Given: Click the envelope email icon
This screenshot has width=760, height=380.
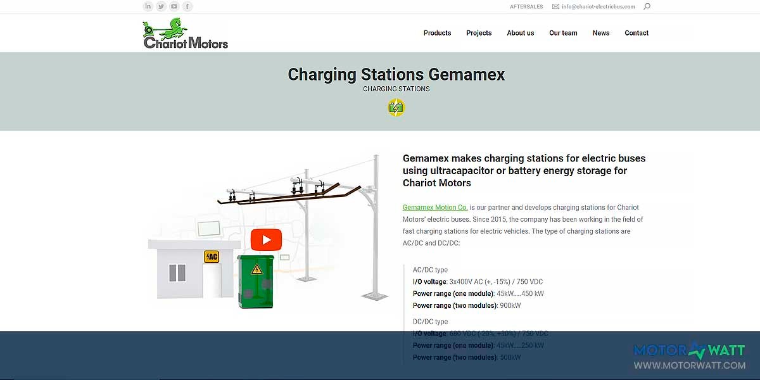Looking at the screenshot, I should 554,6.
